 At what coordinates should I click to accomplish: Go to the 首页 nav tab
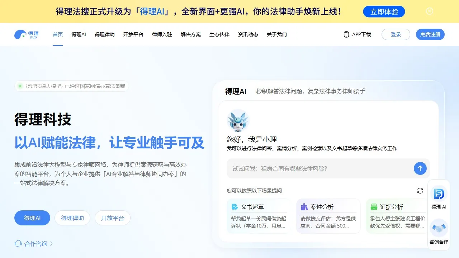(x=58, y=34)
